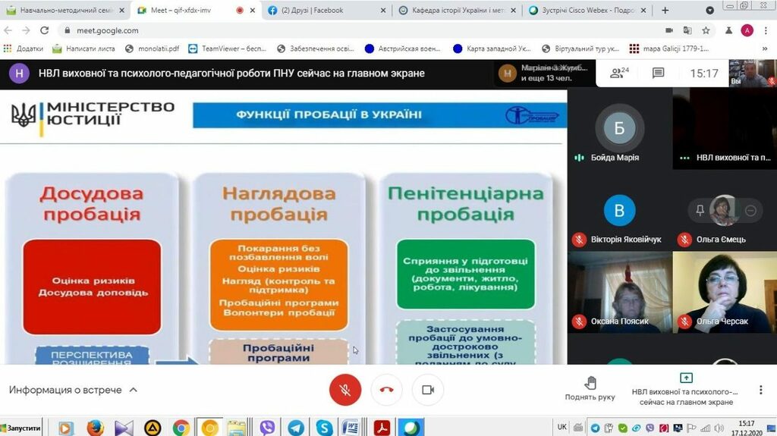Screen dimensions: 777x436
Task: Open the monolatii.pdf bookmark
Action: click(x=153, y=49)
